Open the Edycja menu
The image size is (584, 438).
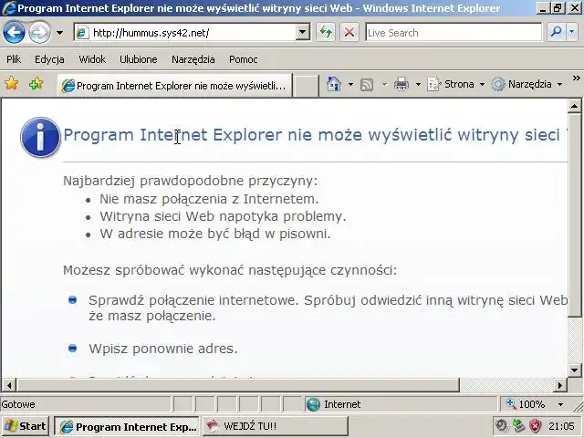coord(49,59)
